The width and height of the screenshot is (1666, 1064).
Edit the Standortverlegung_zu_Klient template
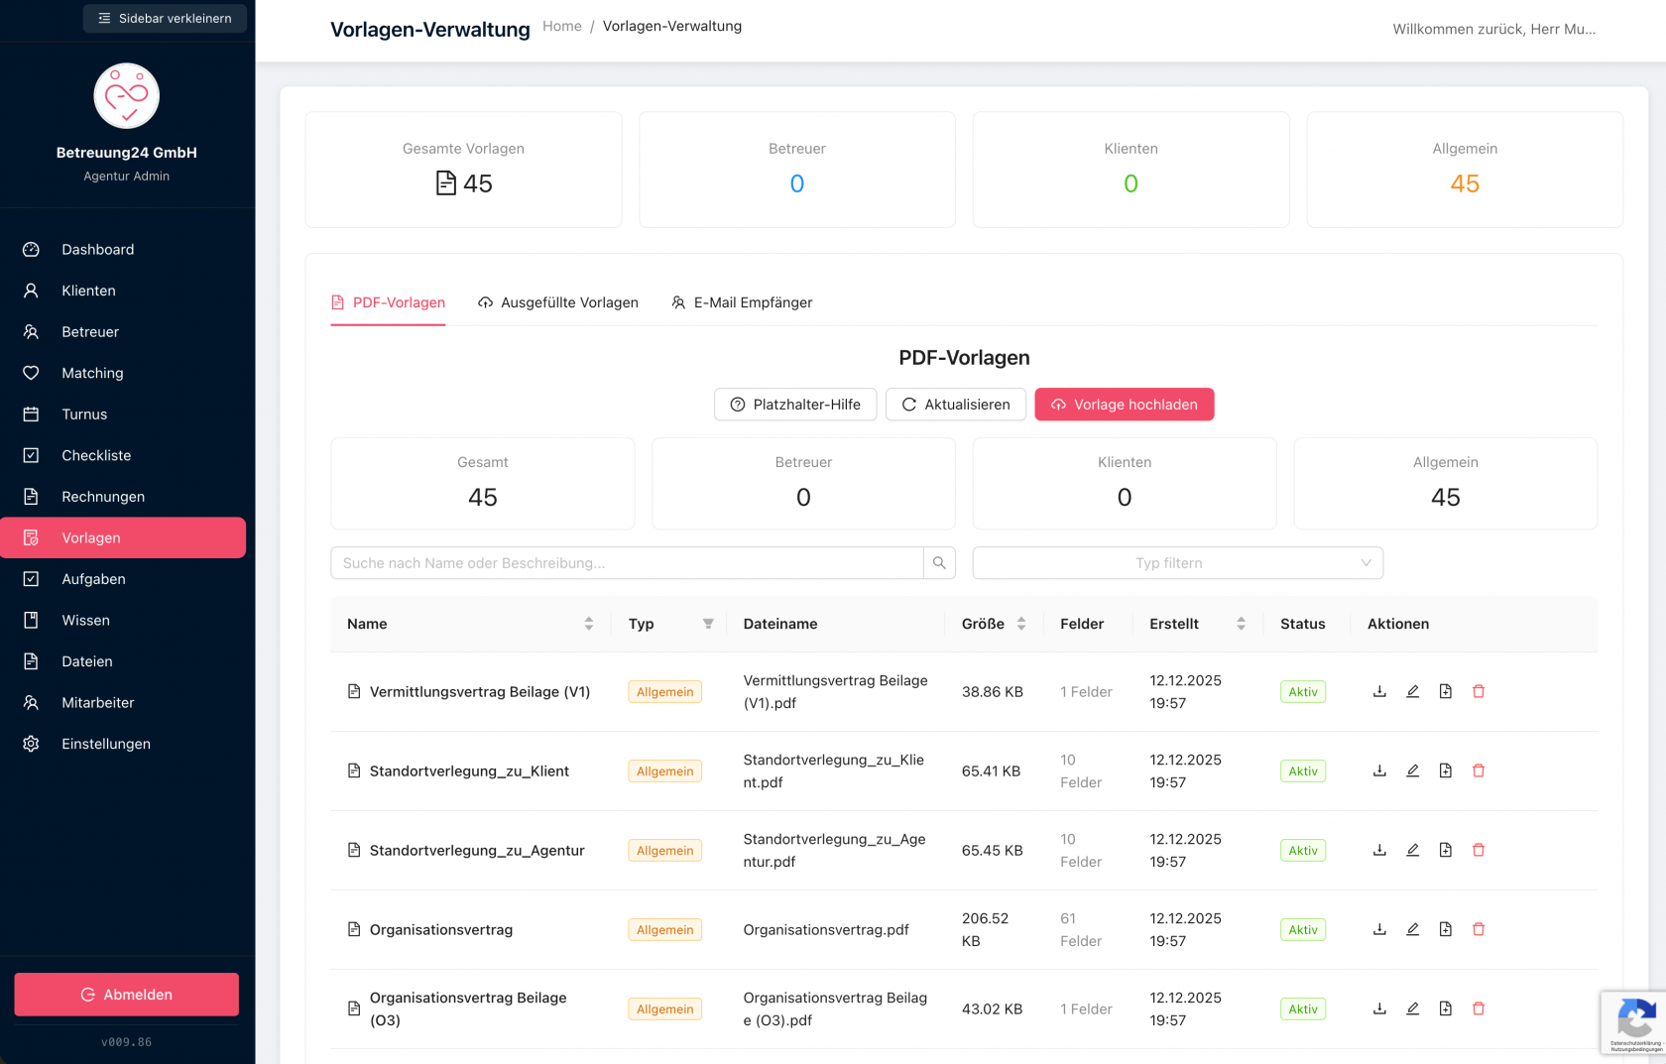(1412, 770)
